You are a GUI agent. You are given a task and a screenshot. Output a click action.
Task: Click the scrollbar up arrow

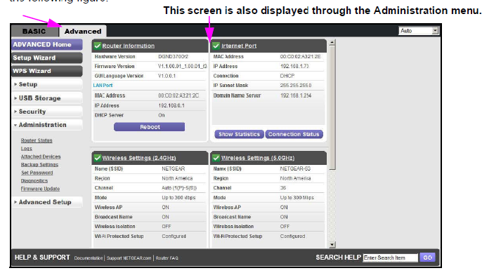[x=332, y=42]
